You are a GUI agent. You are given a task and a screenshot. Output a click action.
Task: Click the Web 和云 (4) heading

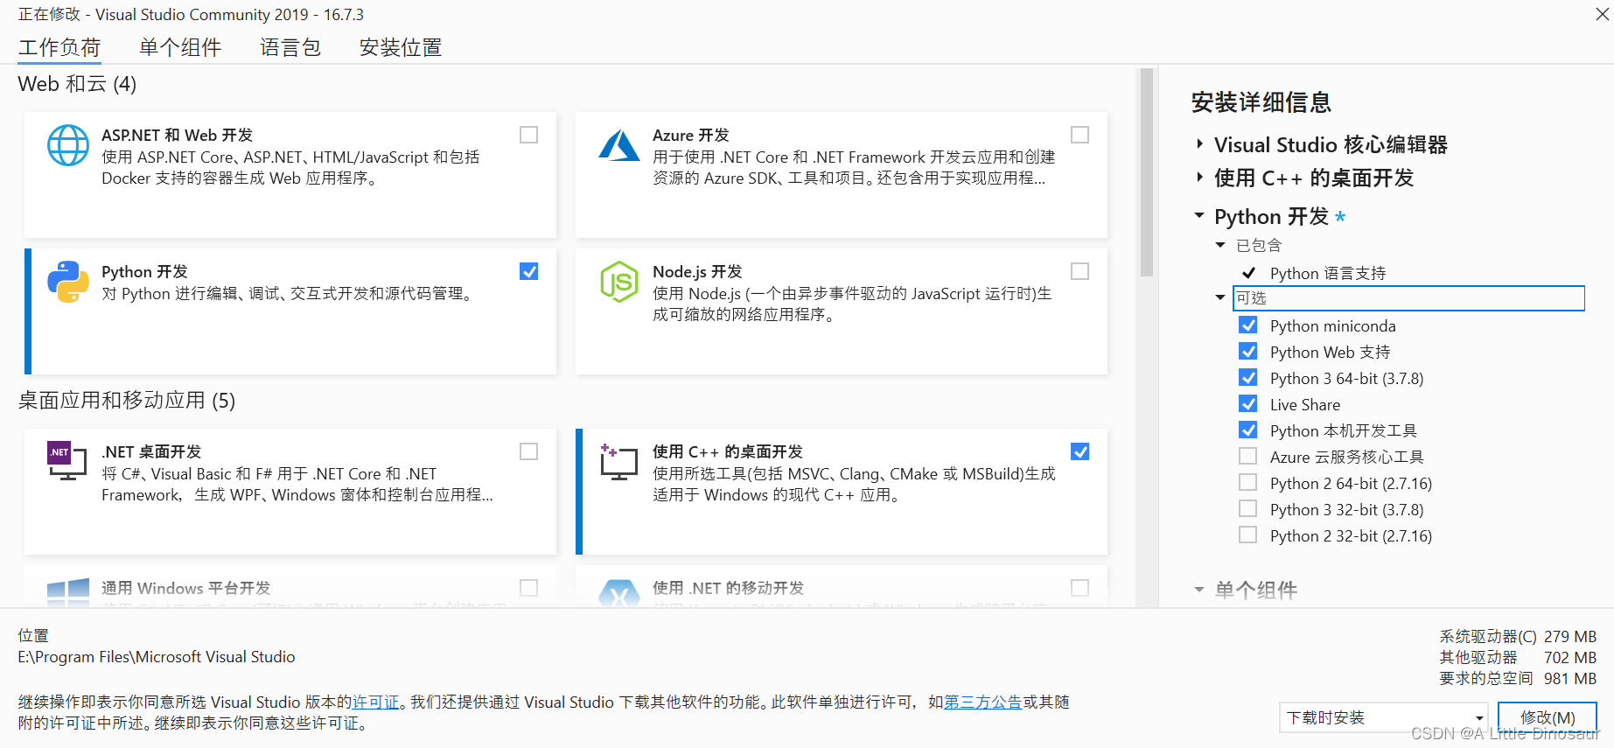pyautogui.click(x=78, y=84)
